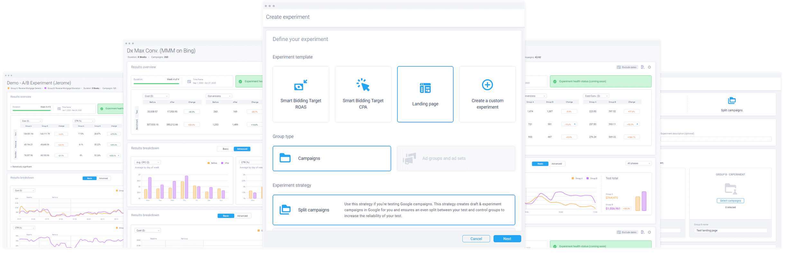Image resolution: width=785 pixels, height=253 pixels.
Task: Expand the All phases dropdown
Action: tap(638, 164)
